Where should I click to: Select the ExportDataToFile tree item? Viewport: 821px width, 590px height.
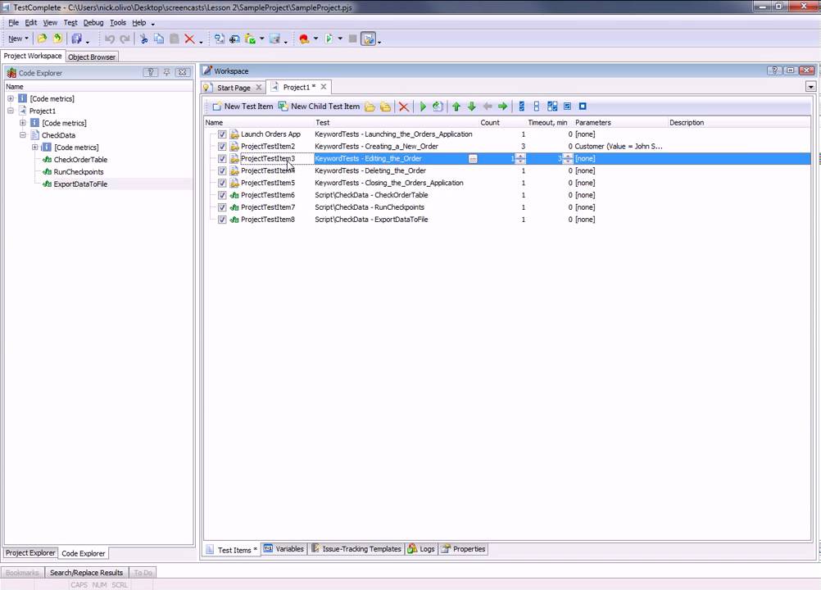click(80, 184)
